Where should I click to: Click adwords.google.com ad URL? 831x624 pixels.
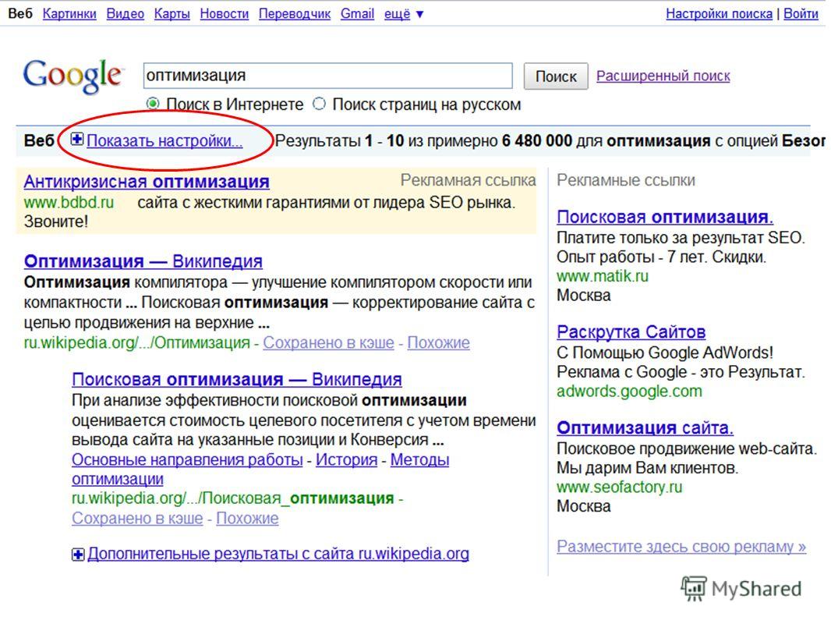point(629,391)
